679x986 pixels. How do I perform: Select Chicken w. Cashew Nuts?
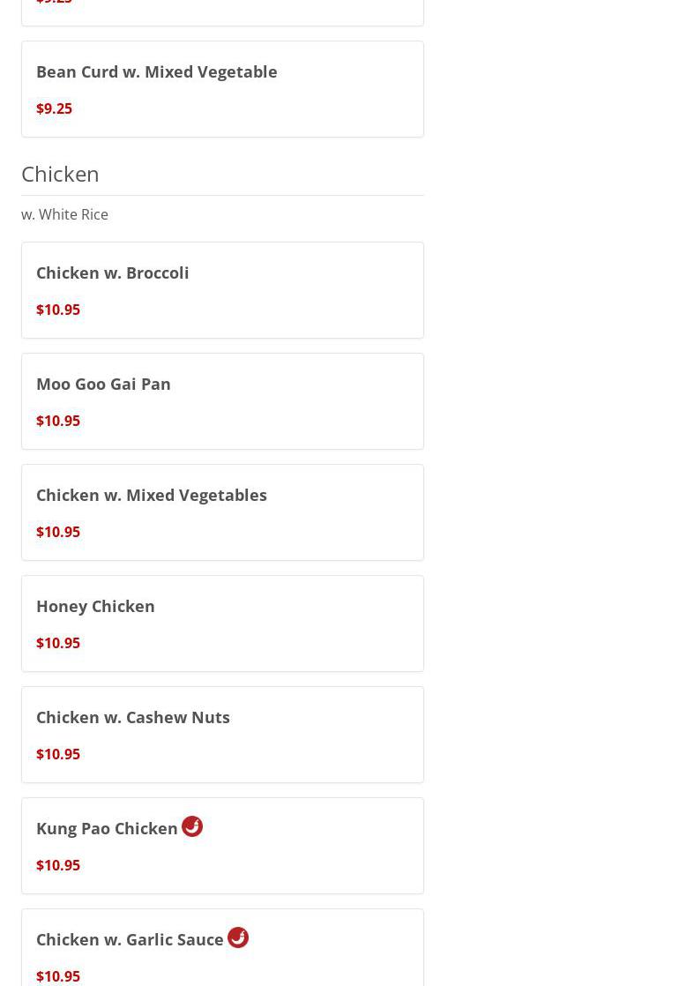[x=133, y=717]
